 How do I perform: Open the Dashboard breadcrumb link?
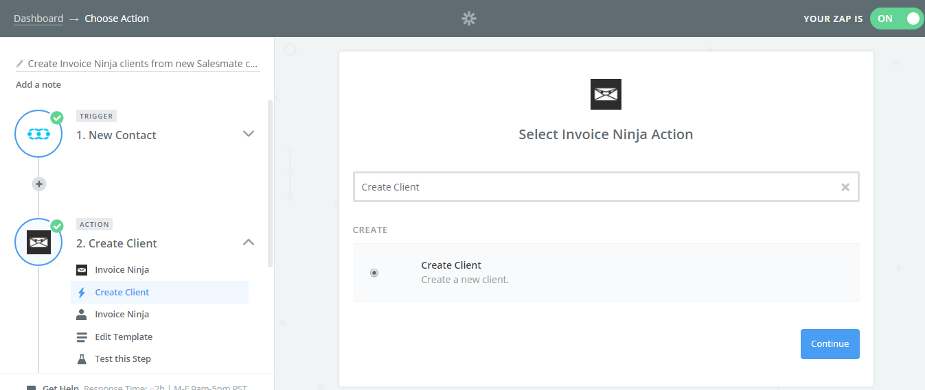38,19
